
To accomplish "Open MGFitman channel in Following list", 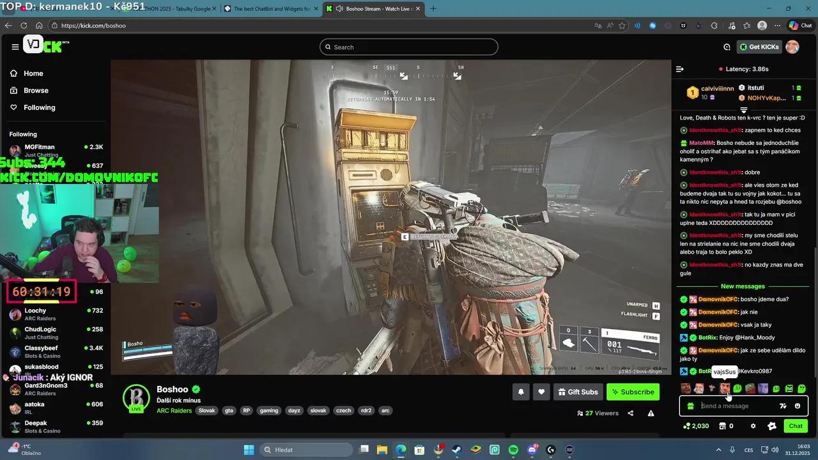I will [56, 150].
